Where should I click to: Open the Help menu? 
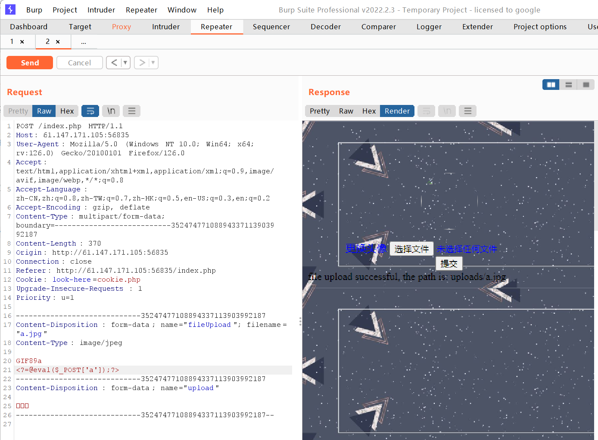point(215,10)
